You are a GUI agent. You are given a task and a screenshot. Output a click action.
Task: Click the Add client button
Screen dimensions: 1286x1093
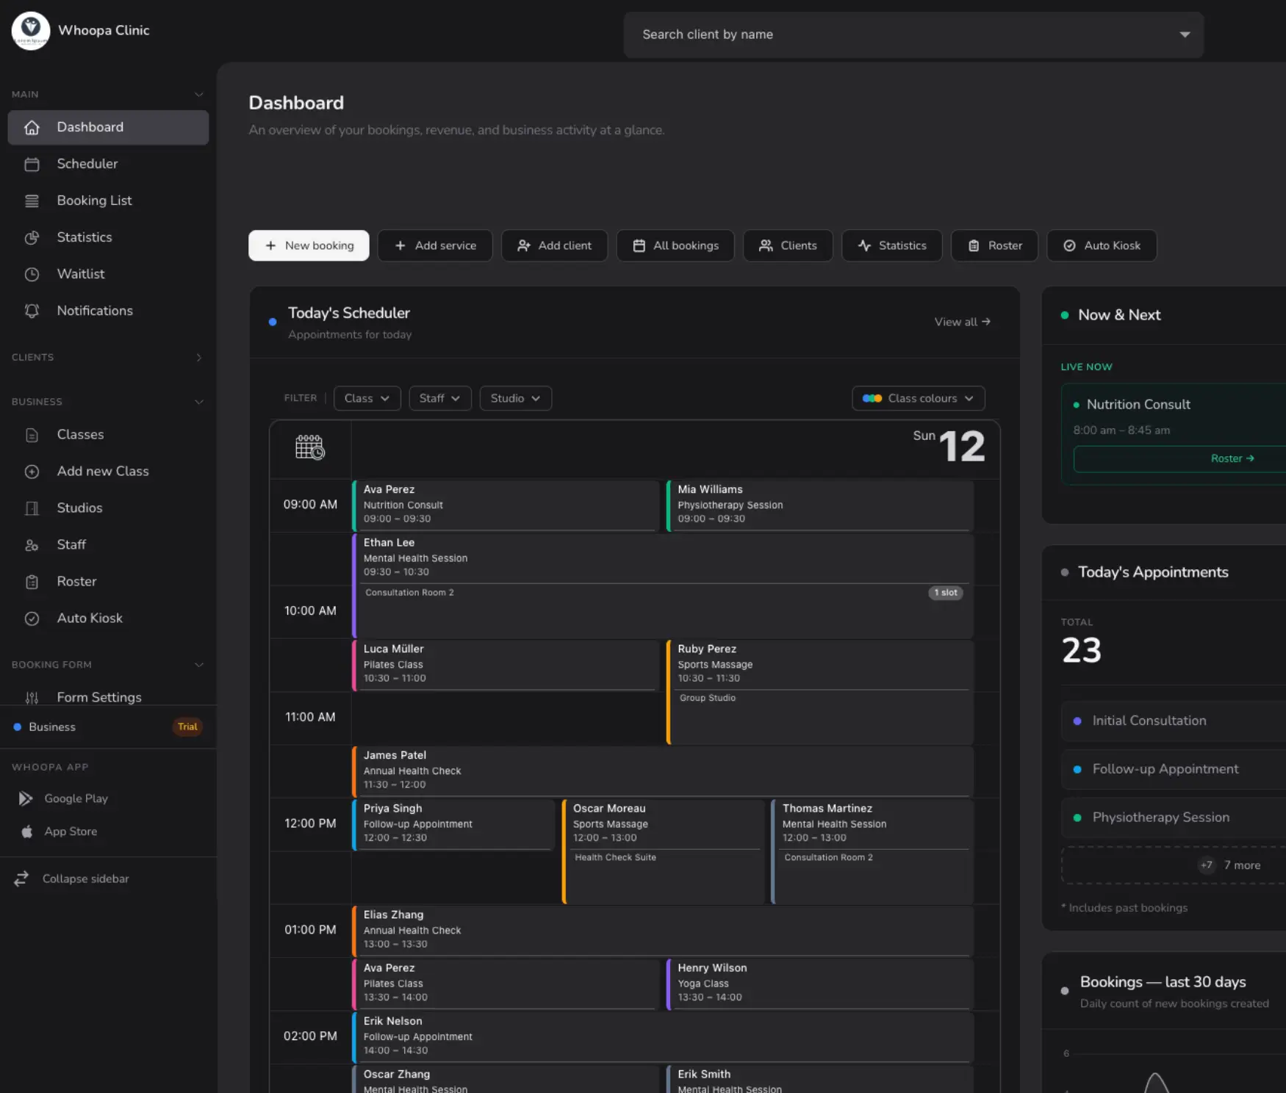pos(554,245)
